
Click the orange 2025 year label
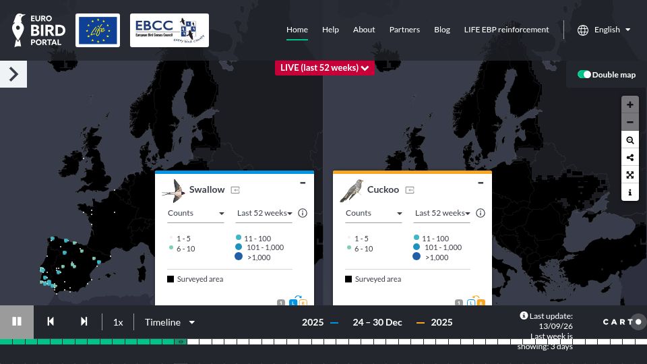[x=441, y=322]
